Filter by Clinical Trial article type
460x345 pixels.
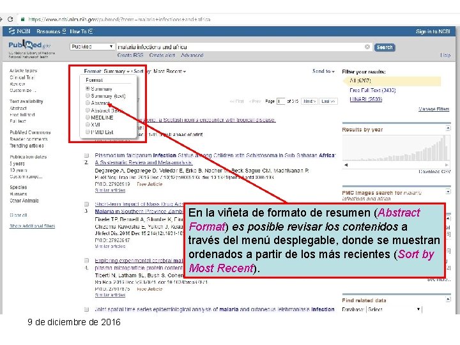tap(22, 77)
